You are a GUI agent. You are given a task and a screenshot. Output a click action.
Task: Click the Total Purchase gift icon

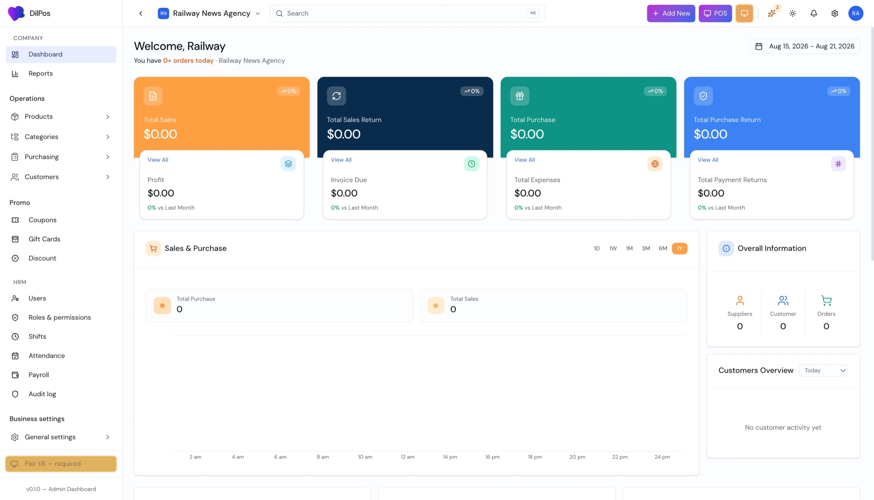[520, 96]
